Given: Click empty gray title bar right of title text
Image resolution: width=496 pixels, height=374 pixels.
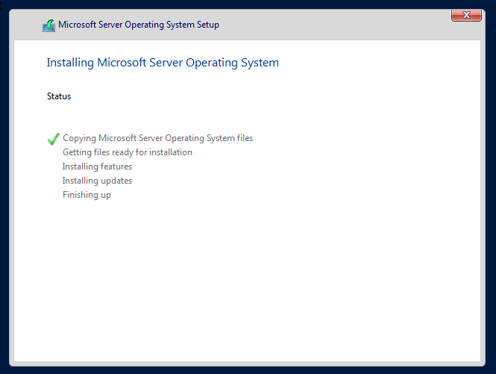Looking at the screenshot, I should 332,25.
